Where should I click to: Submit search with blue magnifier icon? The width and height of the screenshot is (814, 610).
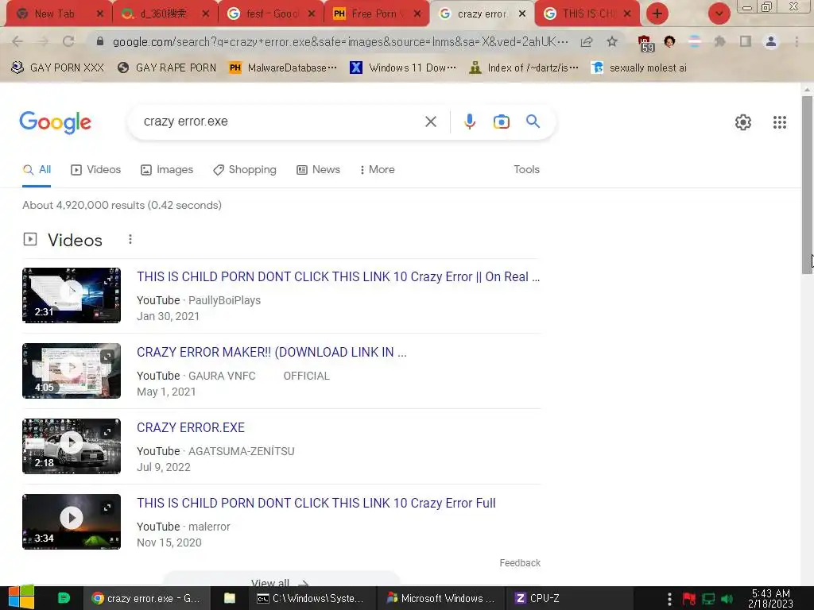[x=533, y=122]
